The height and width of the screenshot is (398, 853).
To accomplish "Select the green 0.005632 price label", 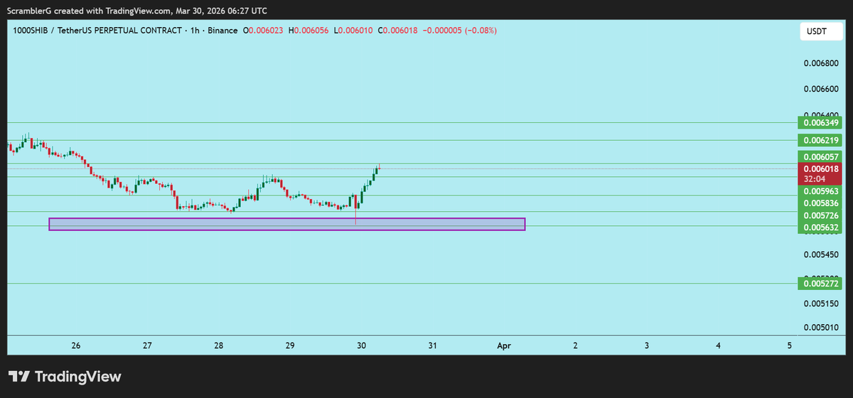I will (821, 227).
